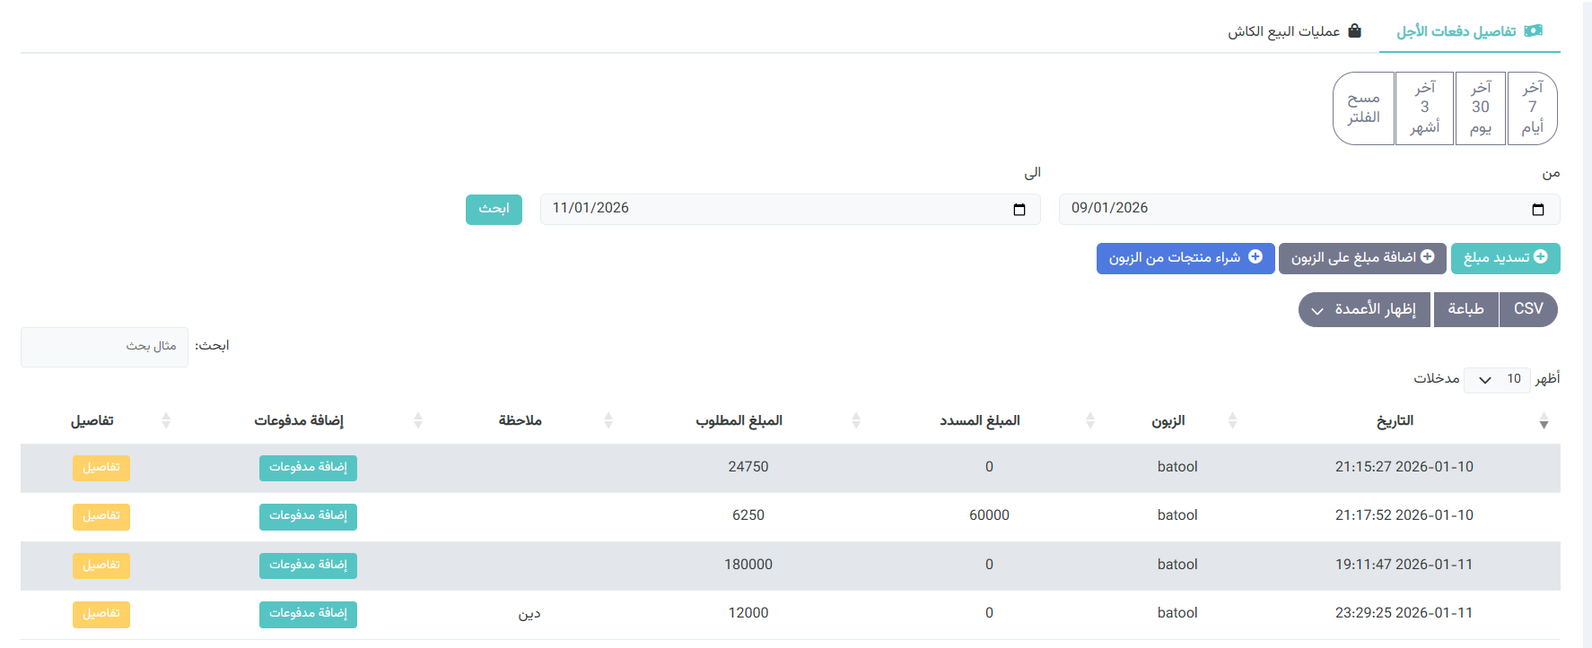Expand the إظهار الأعمدة dropdown

pyautogui.click(x=1364, y=309)
